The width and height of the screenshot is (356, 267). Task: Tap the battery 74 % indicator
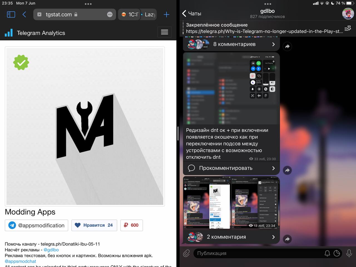345,3
